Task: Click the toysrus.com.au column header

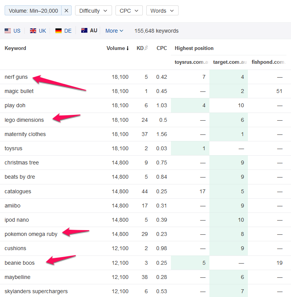Action: [191, 62]
